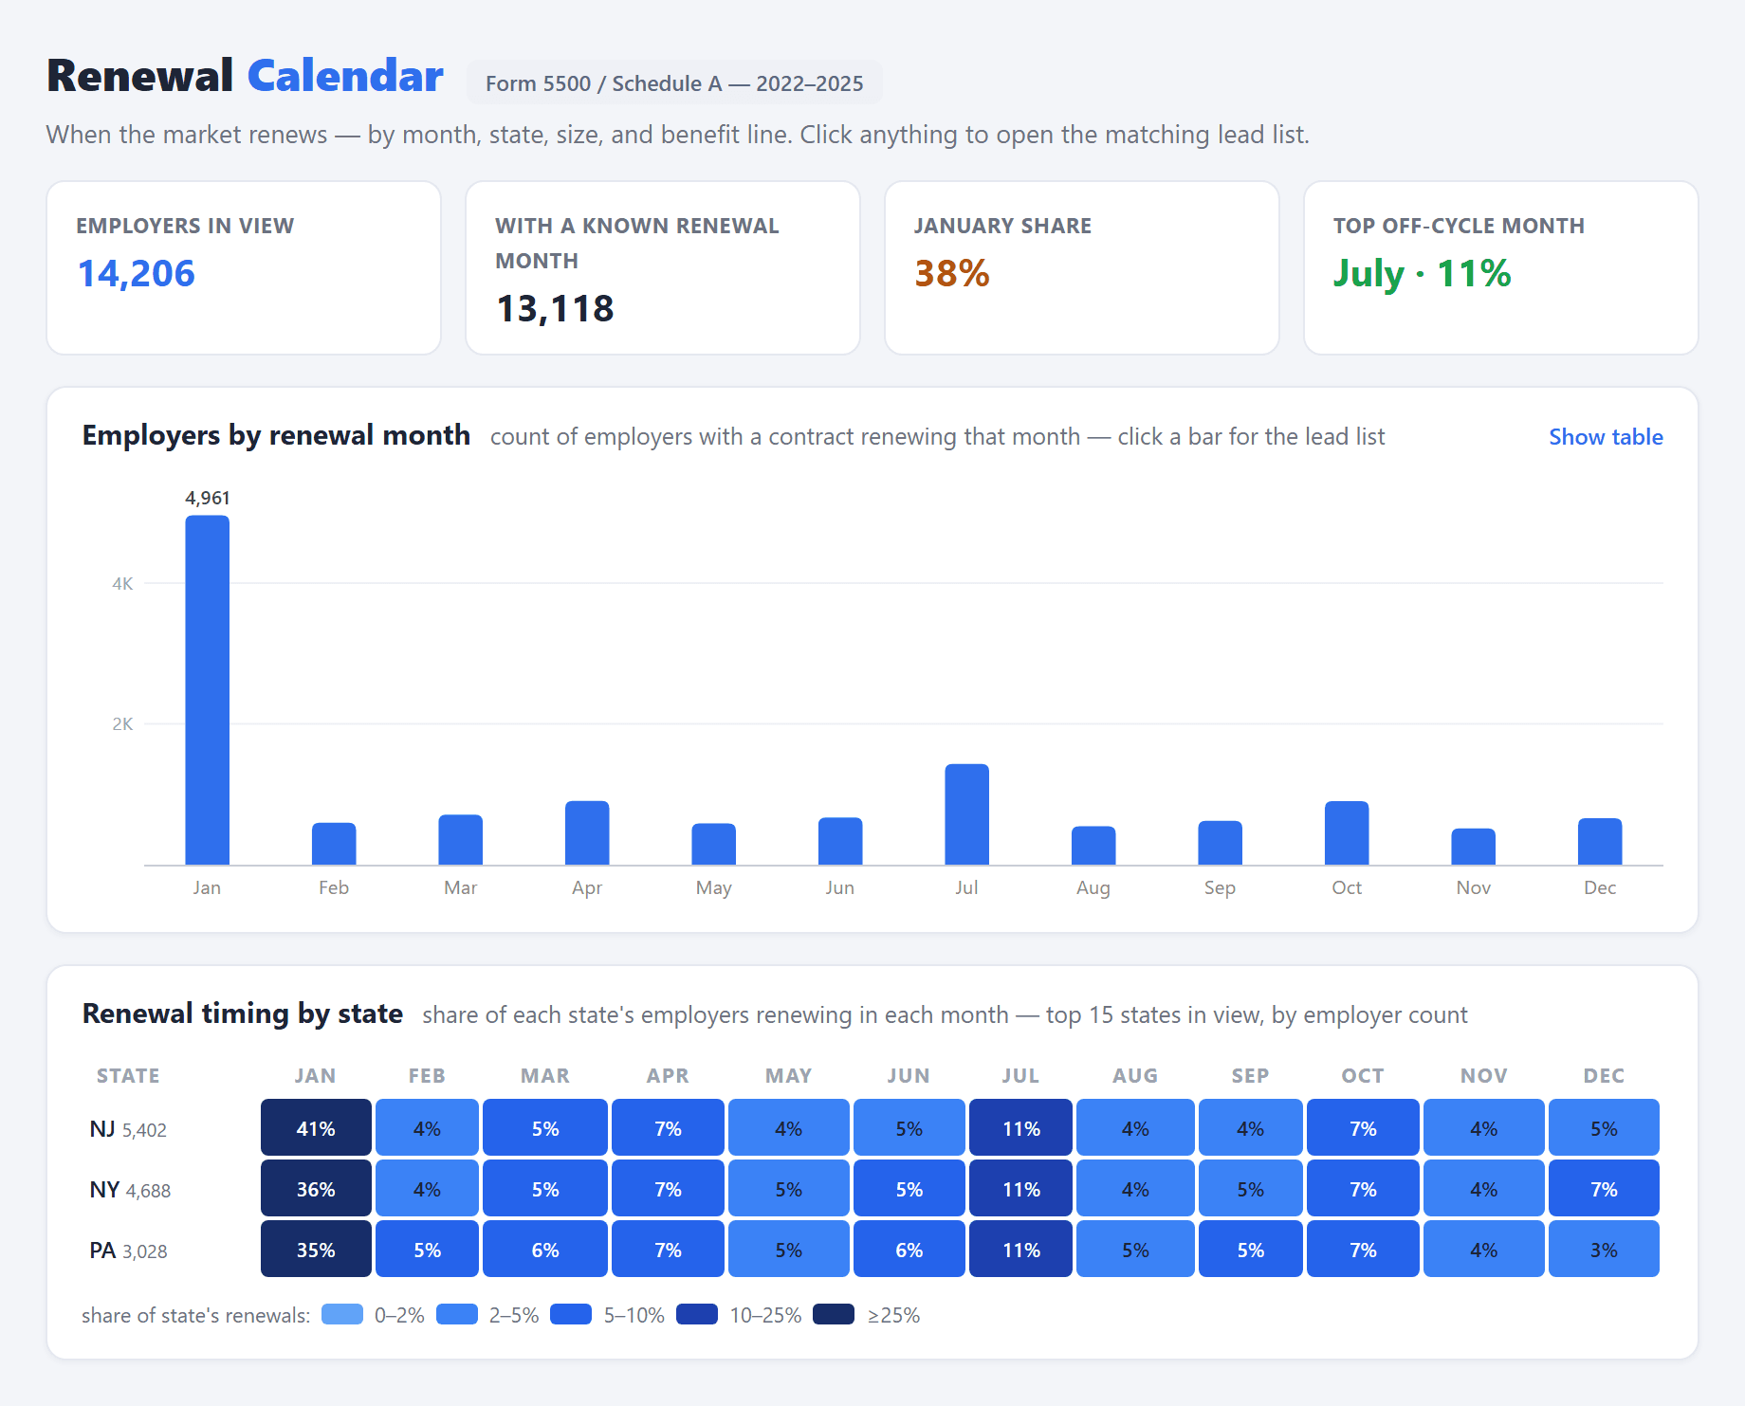Select the Aug bar in renewal chart
This screenshot has height=1406, width=1745.
tap(1093, 846)
